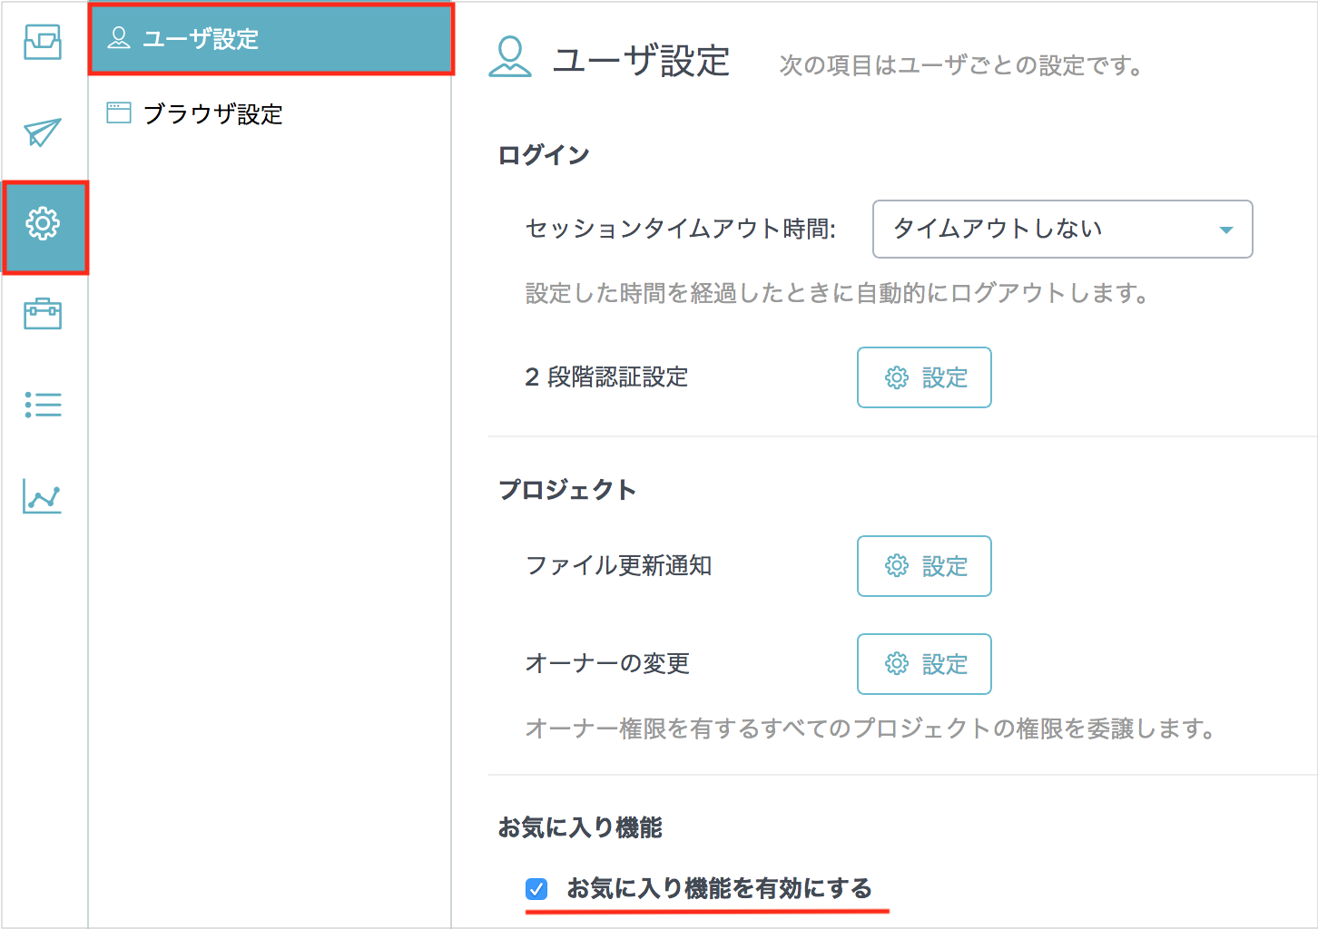Click 設定 button for オーナーの変更
The width and height of the screenshot is (1318, 929).
pyautogui.click(x=924, y=664)
